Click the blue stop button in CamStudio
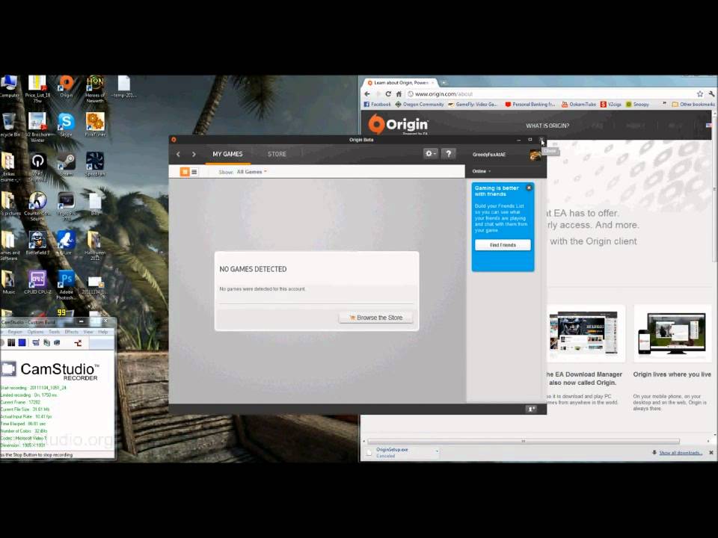Viewport: 718px width, 538px height. (22, 343)
